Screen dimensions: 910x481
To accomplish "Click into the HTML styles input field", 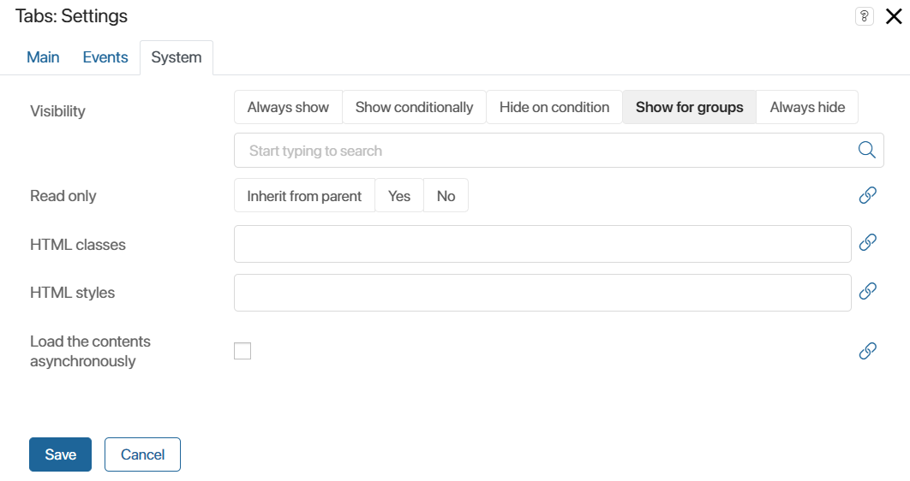I will 542,293.
